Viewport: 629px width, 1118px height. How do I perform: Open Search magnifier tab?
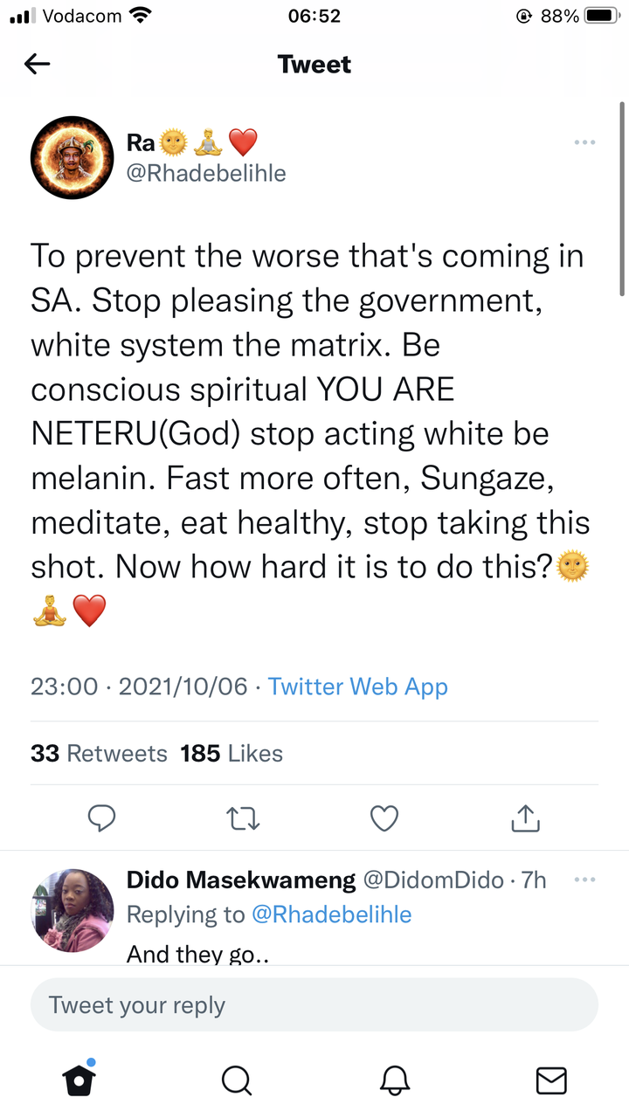click(x=236, y=1080)
